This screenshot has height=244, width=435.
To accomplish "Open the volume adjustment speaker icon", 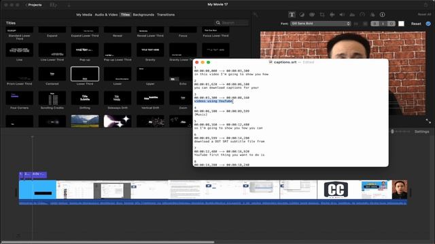I will coord(342,15).
